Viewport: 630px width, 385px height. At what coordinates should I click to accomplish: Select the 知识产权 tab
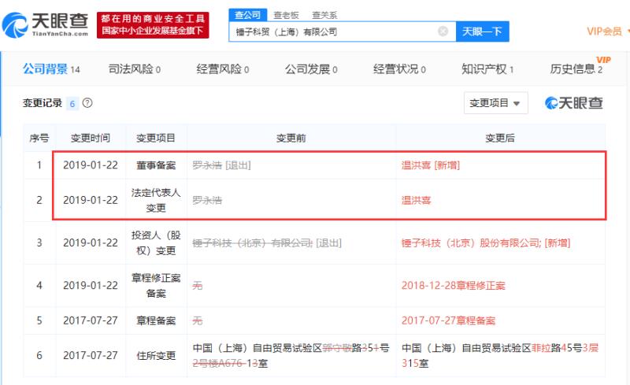[487, 69]
